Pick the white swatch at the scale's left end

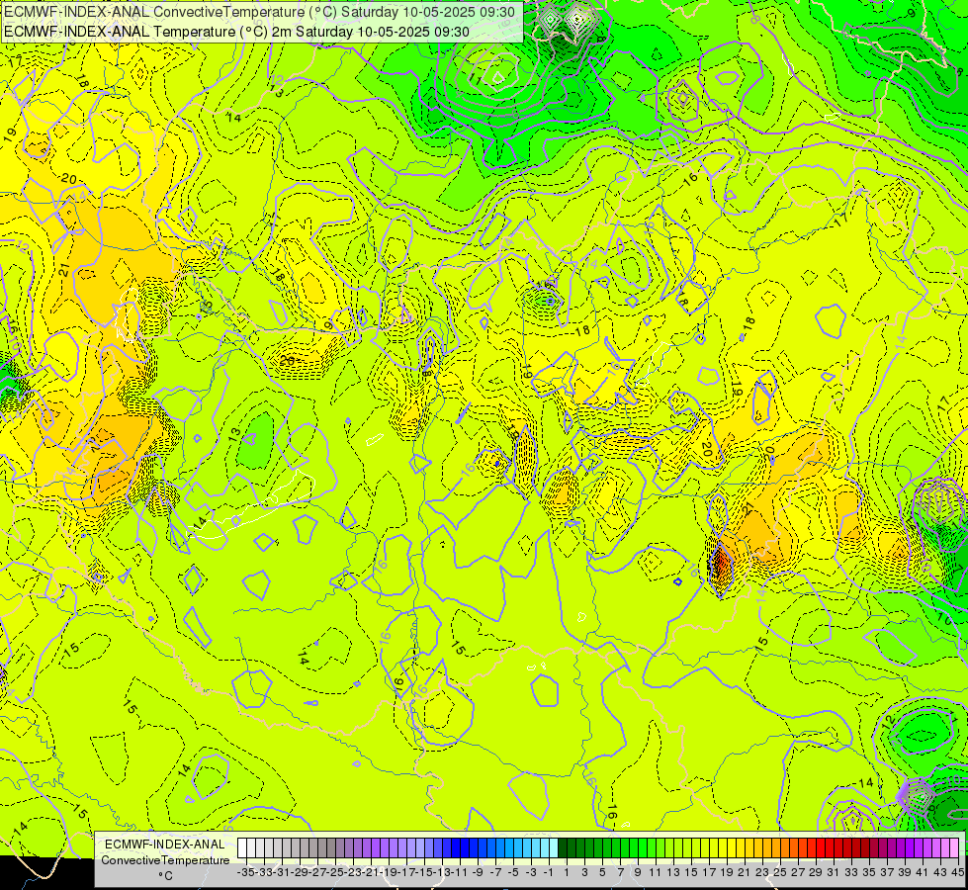242,848
